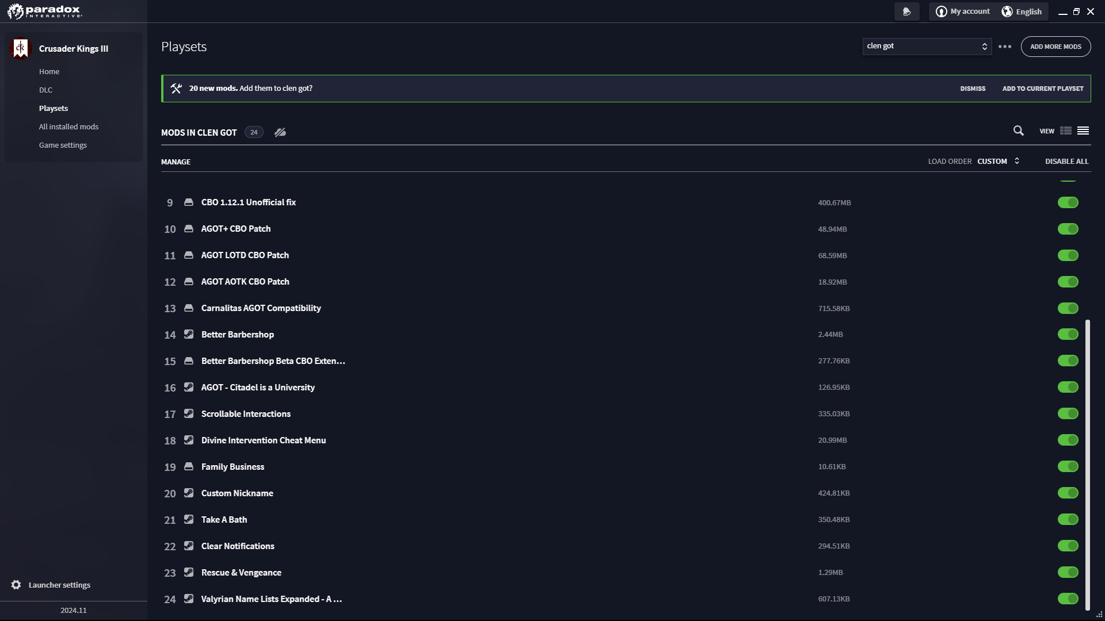This screenshot has width=1105, height=621.
Task: Disable Better Barbershop mod toggle
Action: click(x=1068, y=335)
